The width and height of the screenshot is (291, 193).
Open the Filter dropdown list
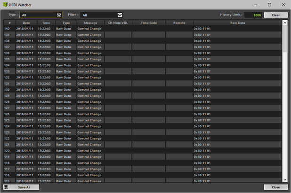(101, 15)
